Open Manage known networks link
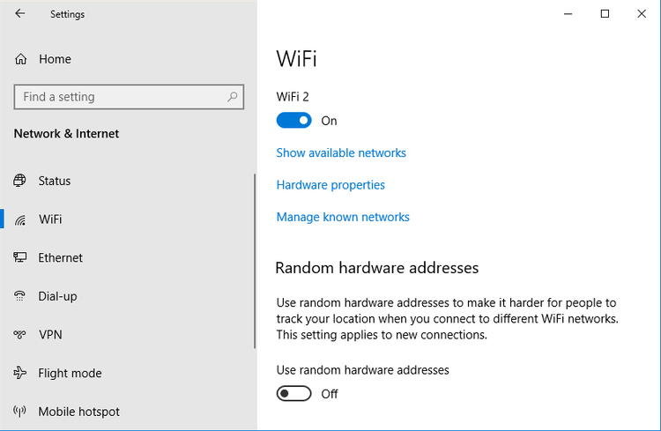The image size is (661, 431). [x=343, y=217]
